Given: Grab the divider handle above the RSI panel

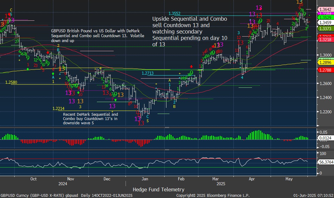Looking at the screenshot, I should [x=167, y=150].
